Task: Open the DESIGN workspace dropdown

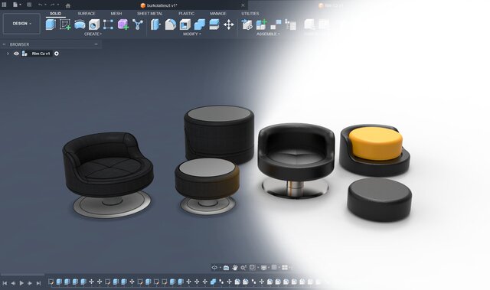Action: tap(21, 24)
